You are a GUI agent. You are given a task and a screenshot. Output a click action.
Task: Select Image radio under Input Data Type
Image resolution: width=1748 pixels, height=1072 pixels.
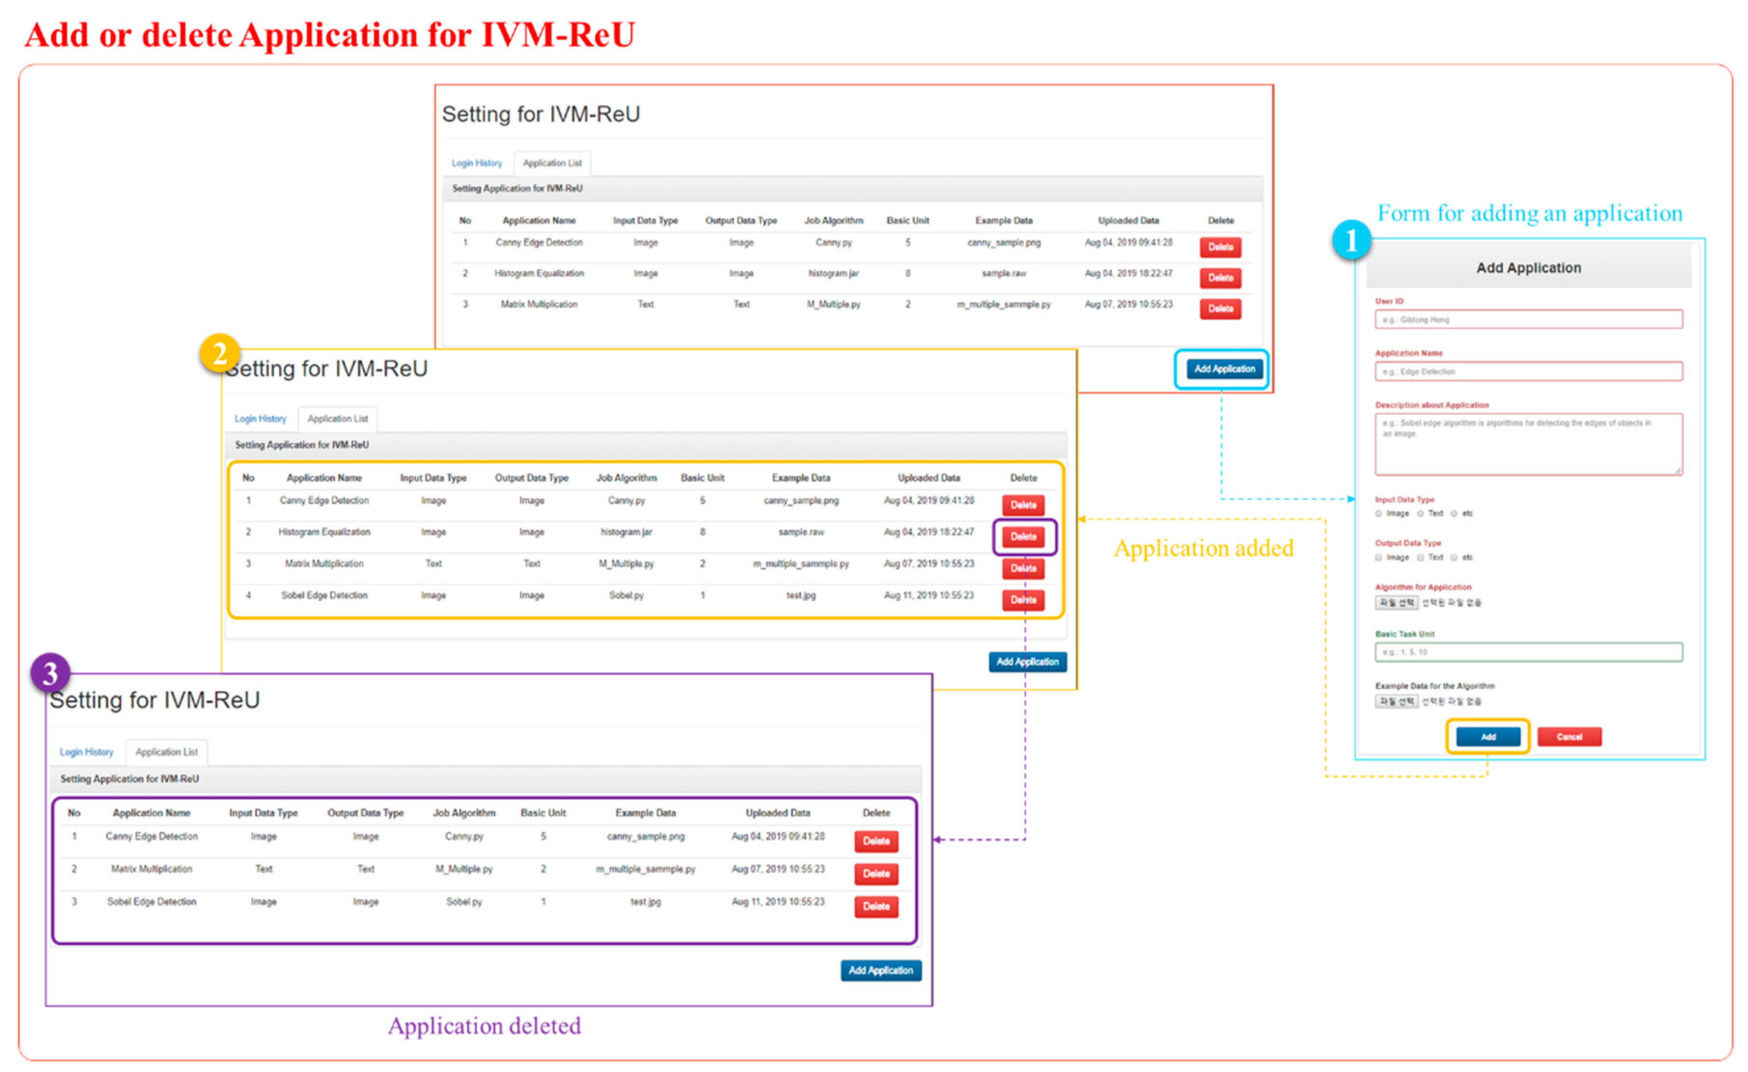[x=1378, y=513]
